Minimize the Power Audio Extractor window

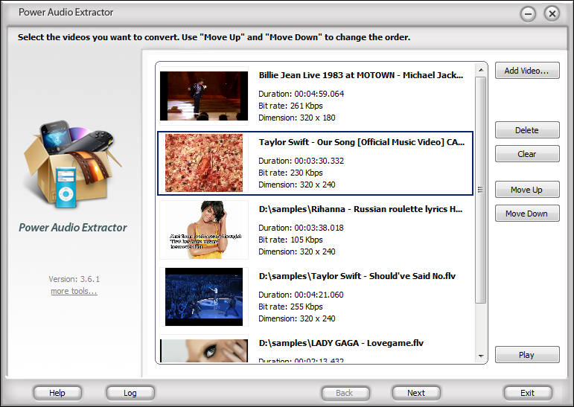(528, 14)
